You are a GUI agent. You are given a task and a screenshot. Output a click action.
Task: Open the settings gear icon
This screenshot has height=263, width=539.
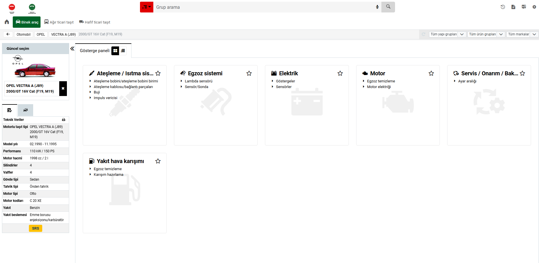tap(534, 7)
